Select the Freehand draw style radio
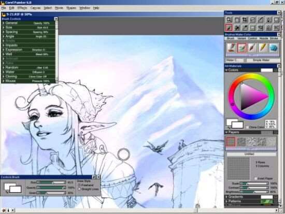 (x=79, y=185)
